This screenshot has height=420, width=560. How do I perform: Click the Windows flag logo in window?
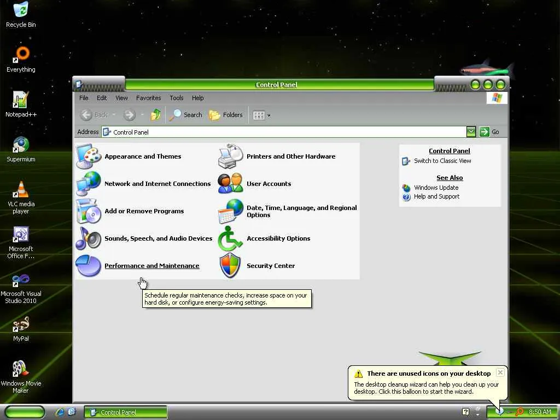497,98
